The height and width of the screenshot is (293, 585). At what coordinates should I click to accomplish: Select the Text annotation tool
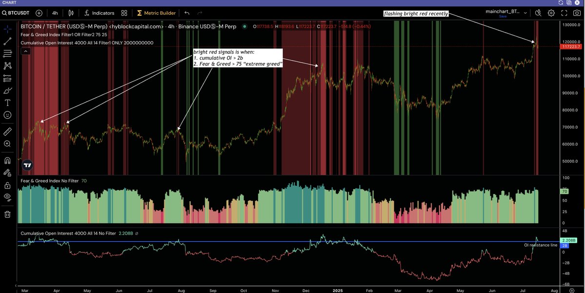[7, 103]
